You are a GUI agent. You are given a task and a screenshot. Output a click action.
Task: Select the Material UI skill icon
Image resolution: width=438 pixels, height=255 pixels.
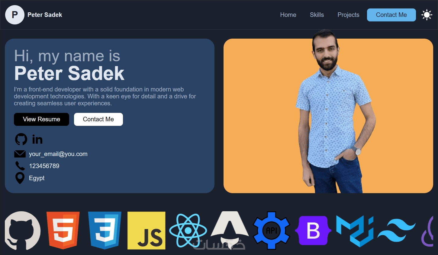355,231
